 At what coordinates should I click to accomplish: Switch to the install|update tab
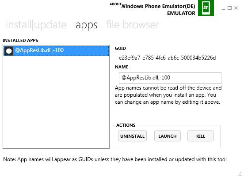(36, 25)
